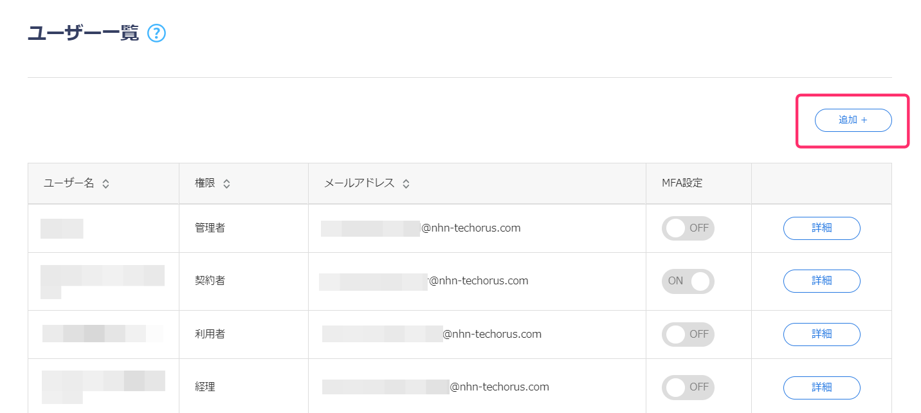The width and height of the screenshot is (921, 413).
Task: Click the ユーザー名 column header
Action: pos(69,183)
